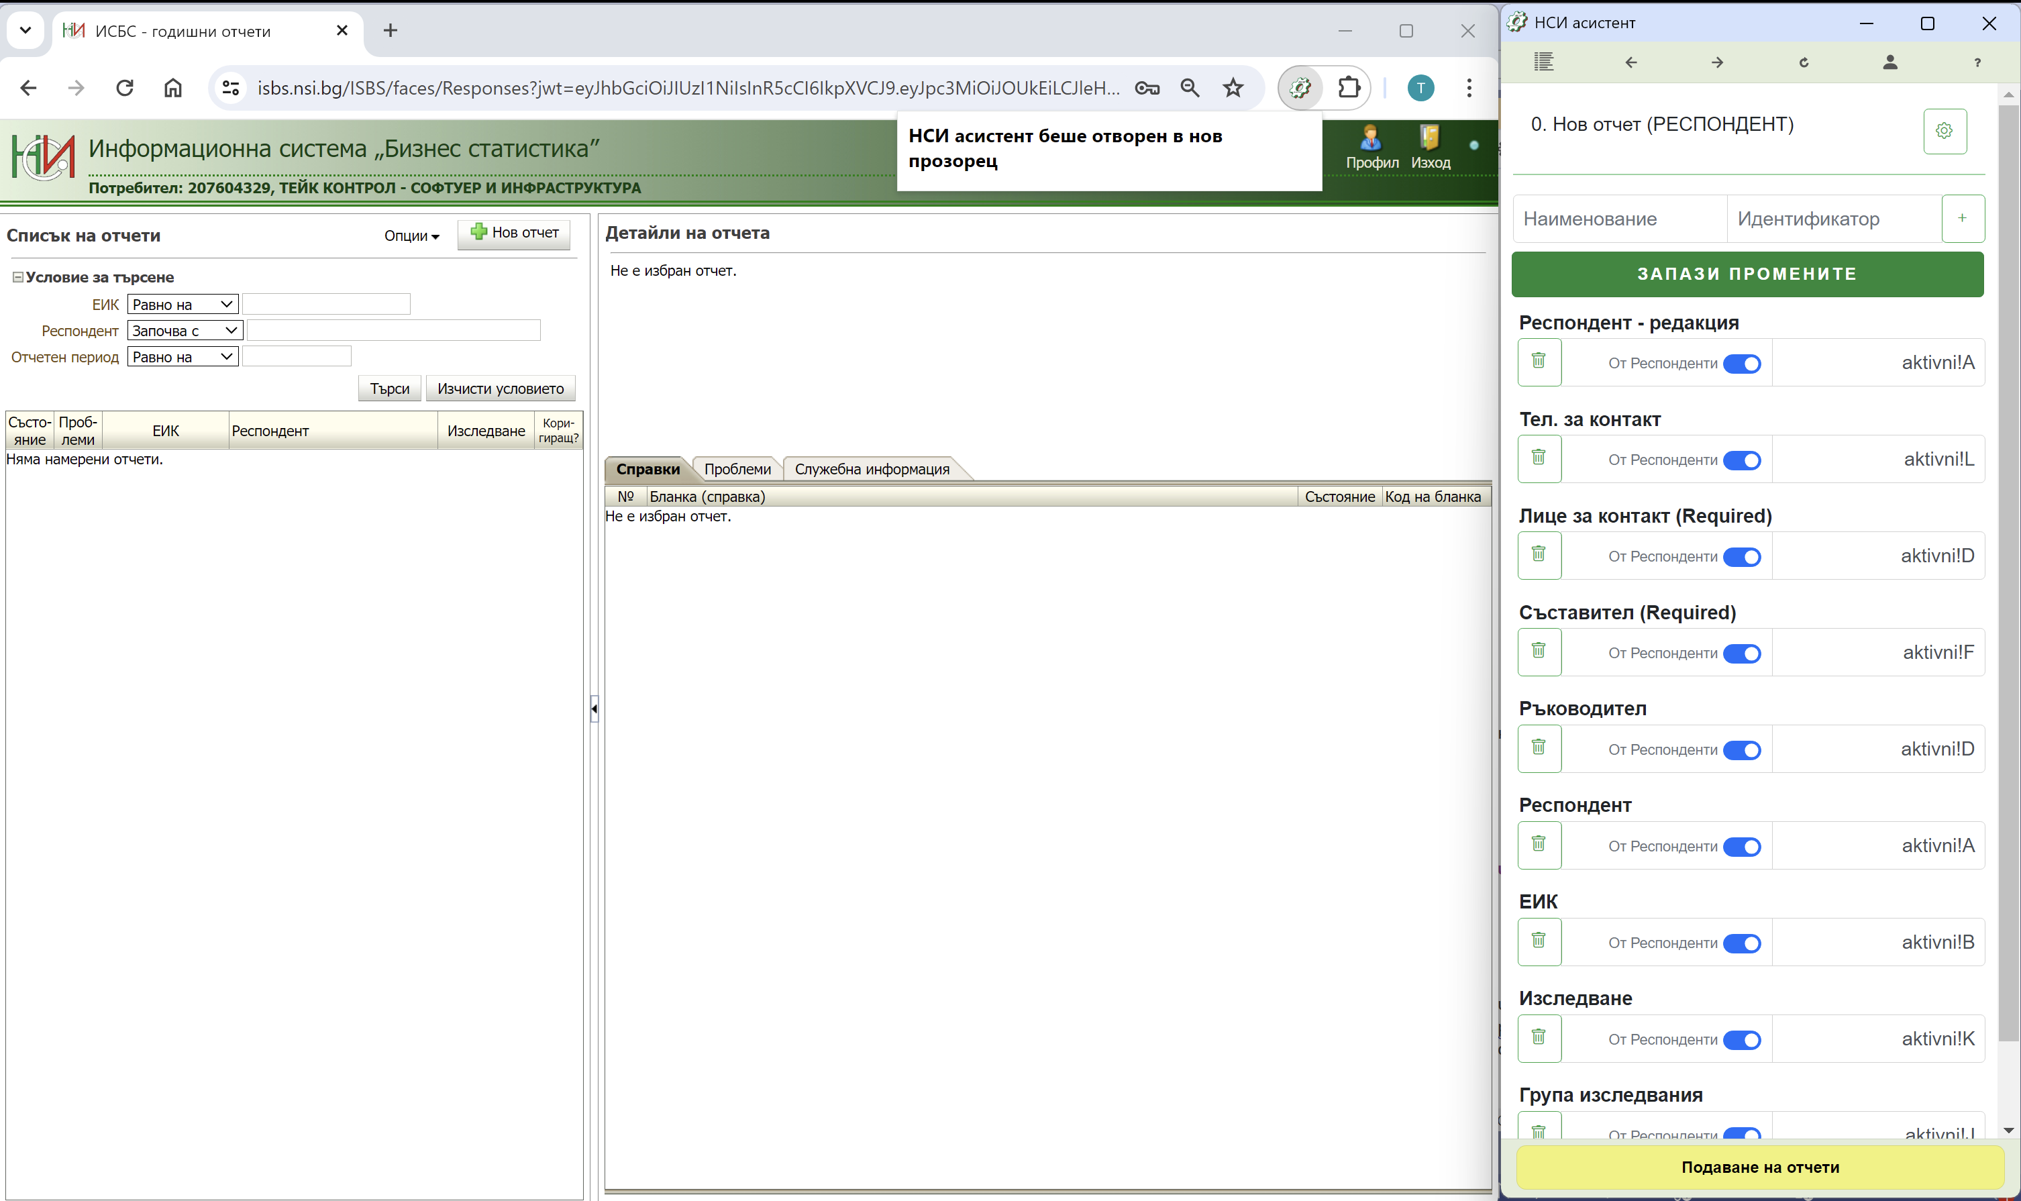Open the Chrome three-dot menu

click(x=1469, y=87)
